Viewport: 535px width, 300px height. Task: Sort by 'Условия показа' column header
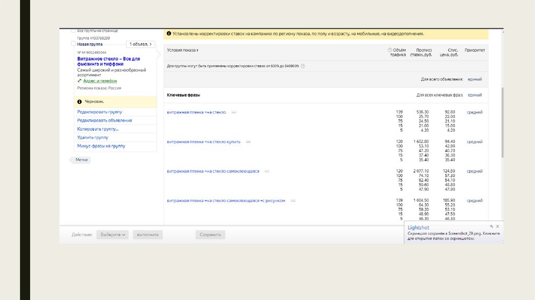(182, 50)
